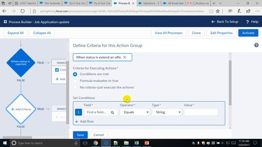Click the Add Criteria diamond node
This screenshot has height=147, width=262.
21,109
